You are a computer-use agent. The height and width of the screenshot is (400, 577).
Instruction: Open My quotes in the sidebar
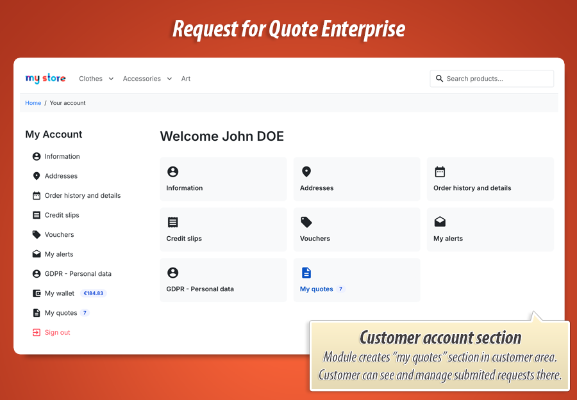coord(61,313)
